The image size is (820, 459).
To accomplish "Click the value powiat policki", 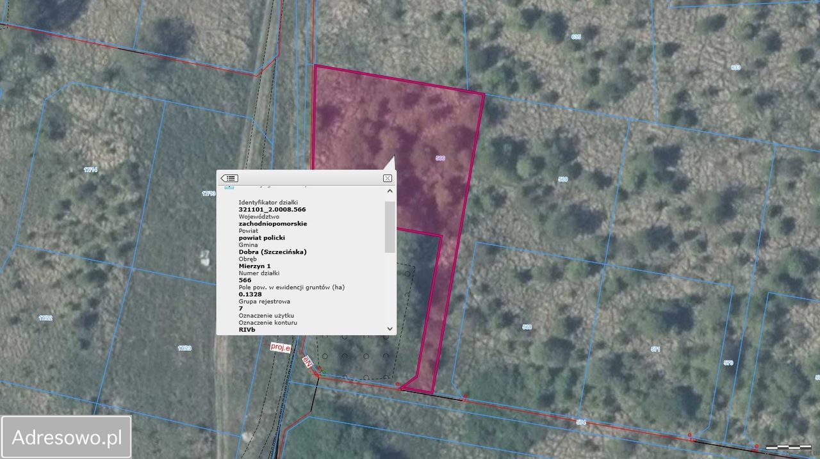I will click(261, 238).
